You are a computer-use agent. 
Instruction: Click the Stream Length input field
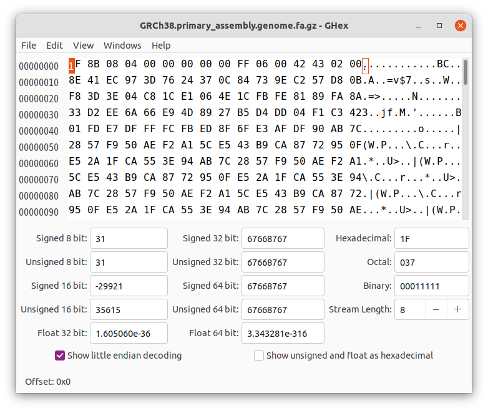[410, 309]
